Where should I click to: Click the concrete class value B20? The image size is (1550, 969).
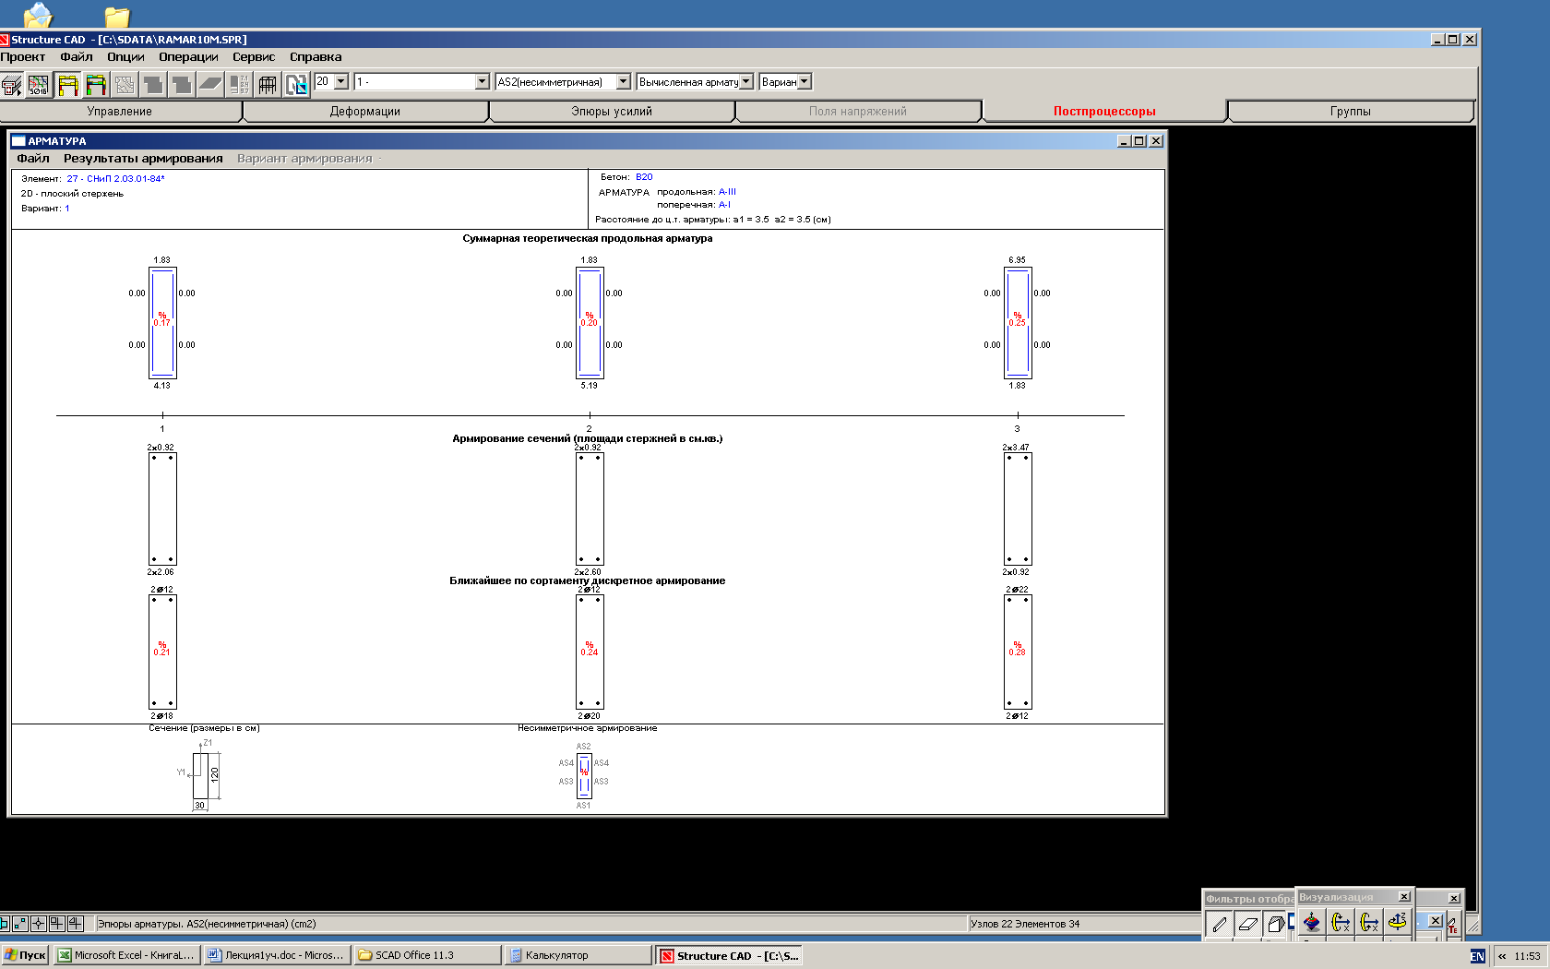click(644, 177)
